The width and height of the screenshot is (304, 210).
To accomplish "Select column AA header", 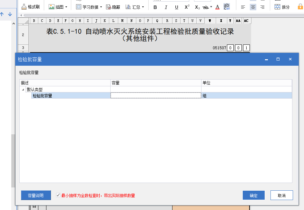I will (x=238, y=21).
